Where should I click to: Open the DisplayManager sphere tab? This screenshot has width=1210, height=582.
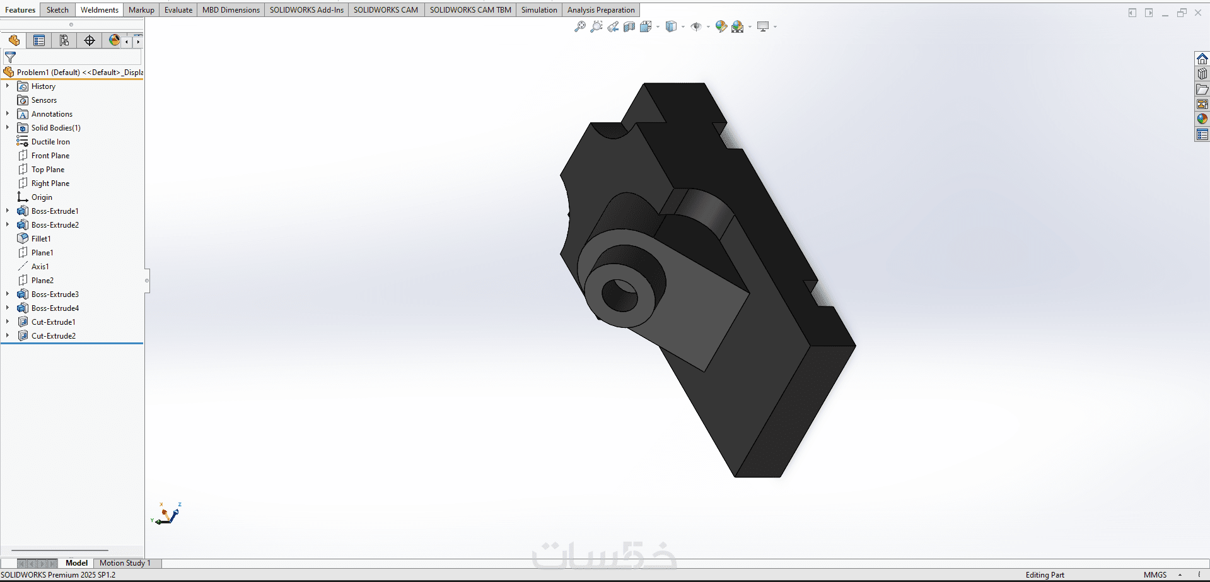click(x=114, y=40)
